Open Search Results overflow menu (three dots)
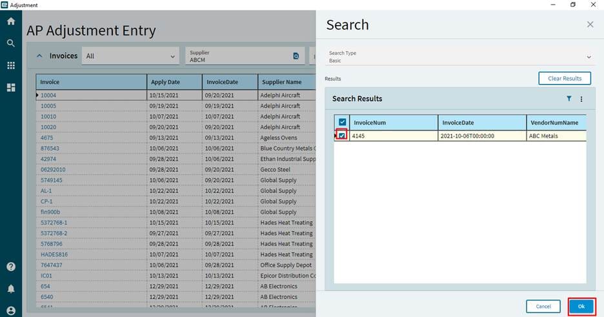Screen dimensions: 604x317 [581, 99]
